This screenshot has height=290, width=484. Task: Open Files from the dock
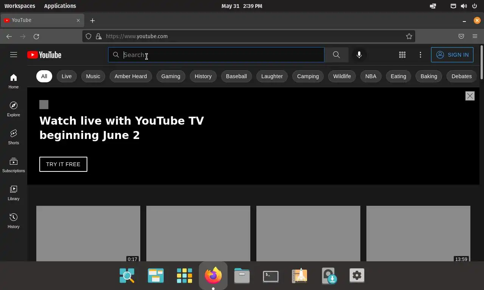242,276
